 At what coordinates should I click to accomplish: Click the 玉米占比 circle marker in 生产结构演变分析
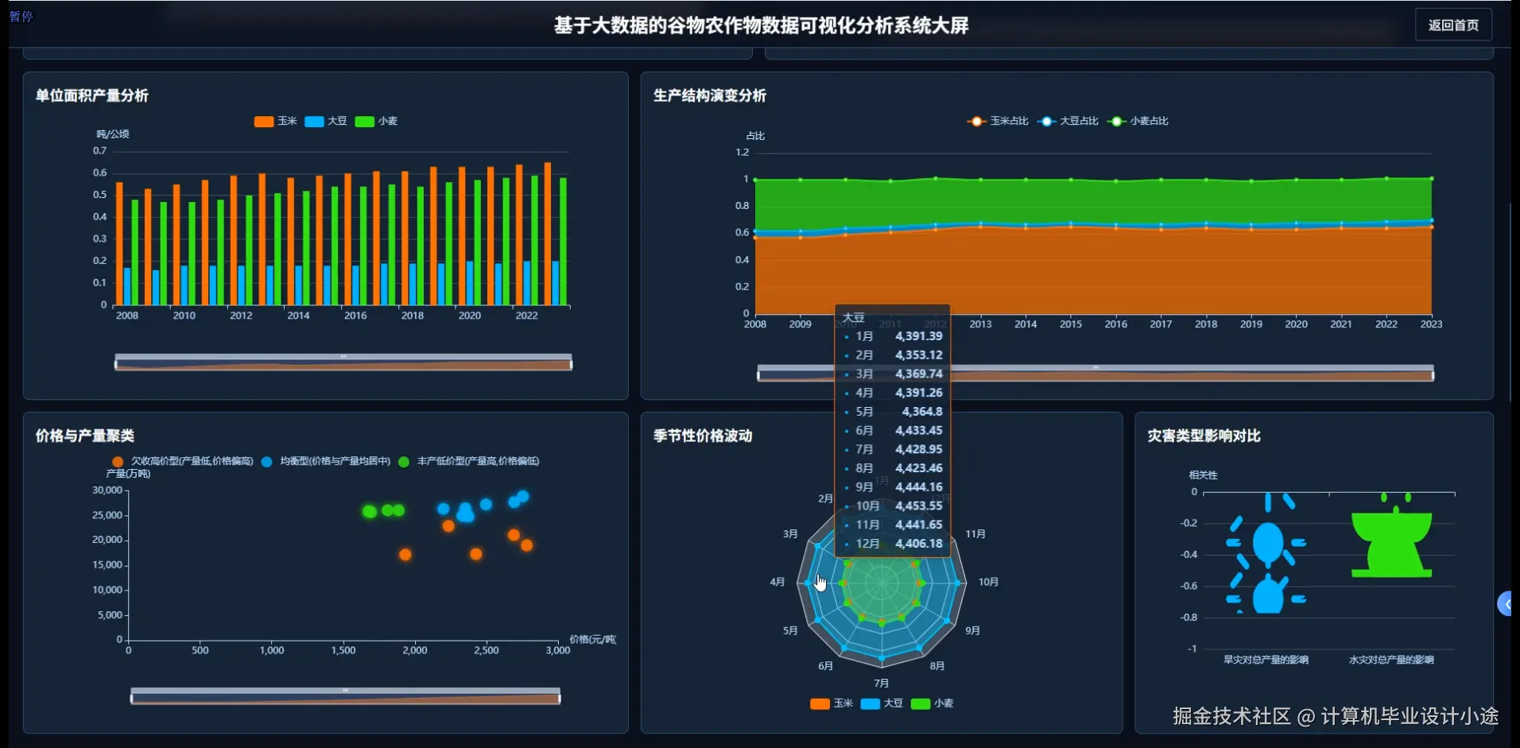976,122
